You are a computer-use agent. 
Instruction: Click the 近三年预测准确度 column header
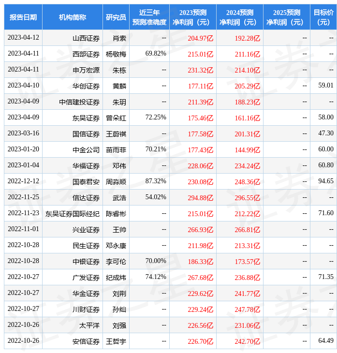[x=149, y=17]
